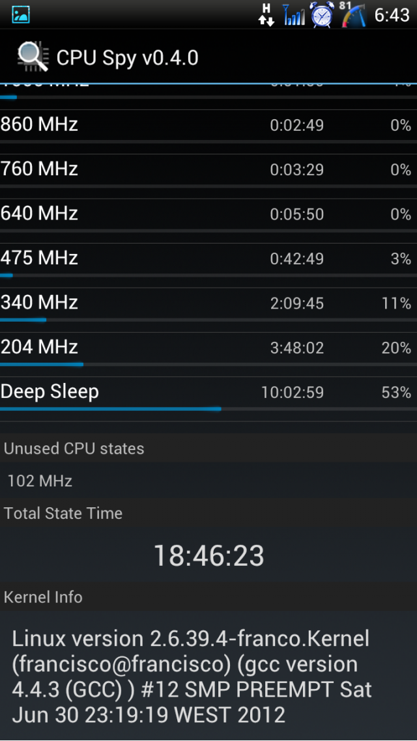The image size is (417, 741).
Task: Tap the signal strength bars icon
Action: click(294, 14)
